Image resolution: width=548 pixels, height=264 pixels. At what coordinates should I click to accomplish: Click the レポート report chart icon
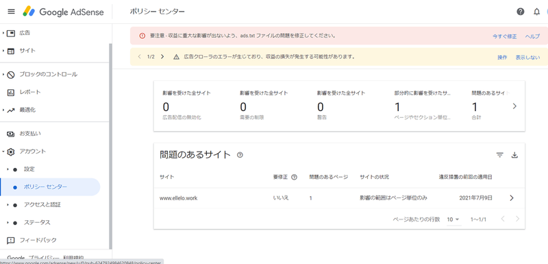tap(11, 93)
